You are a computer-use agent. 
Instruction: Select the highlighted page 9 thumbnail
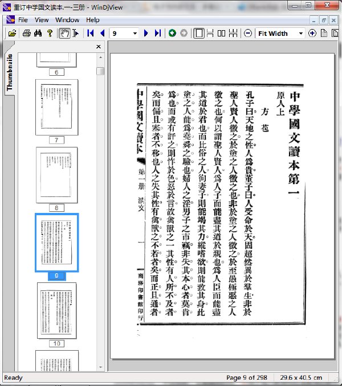[56, 243]
